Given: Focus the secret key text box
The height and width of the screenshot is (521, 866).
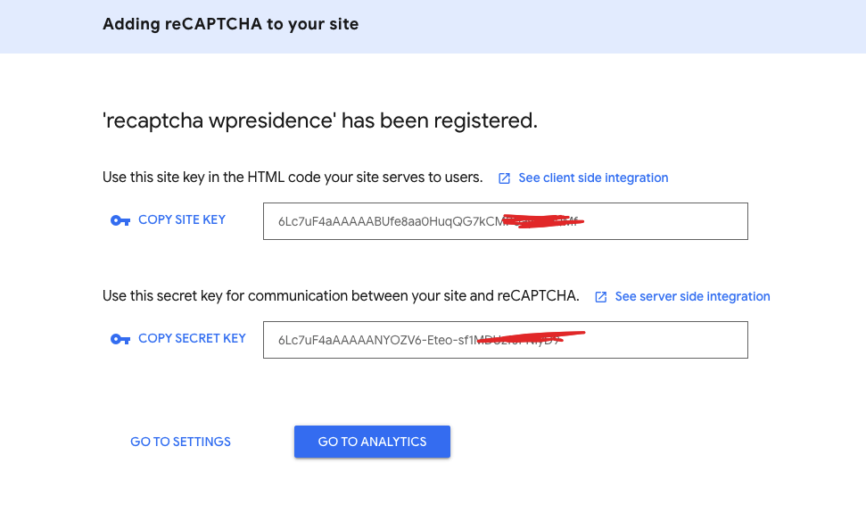Looking at the screenshot, I should pos(506,340).
